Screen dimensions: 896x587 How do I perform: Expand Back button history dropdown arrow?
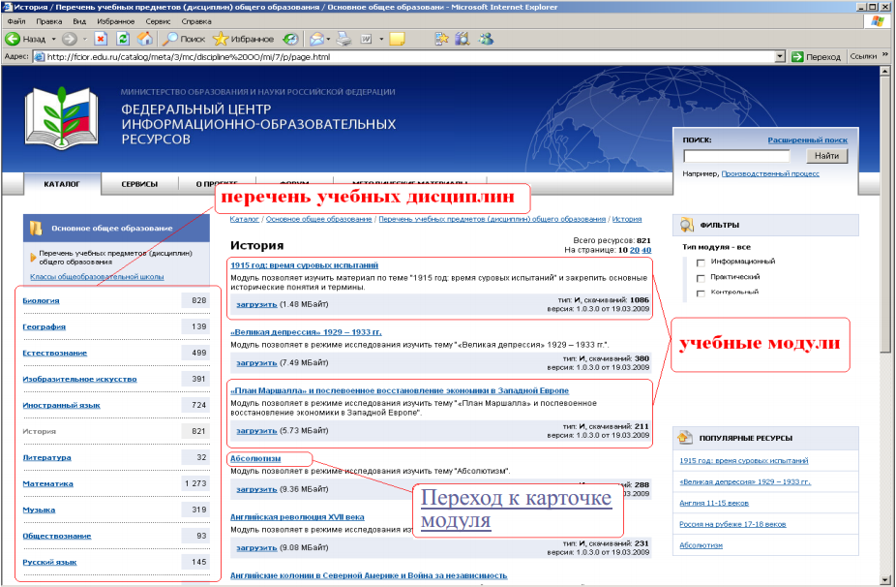tap(54, 39)
